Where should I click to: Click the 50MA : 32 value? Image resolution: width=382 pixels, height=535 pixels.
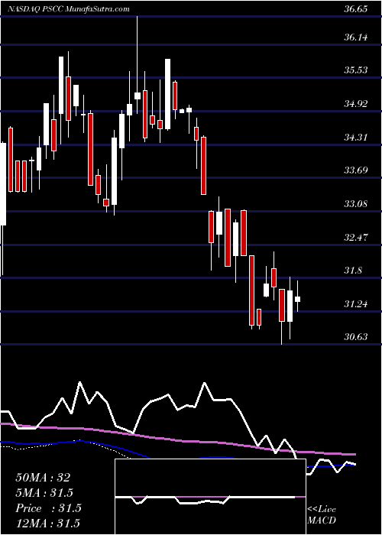[43, 478]
